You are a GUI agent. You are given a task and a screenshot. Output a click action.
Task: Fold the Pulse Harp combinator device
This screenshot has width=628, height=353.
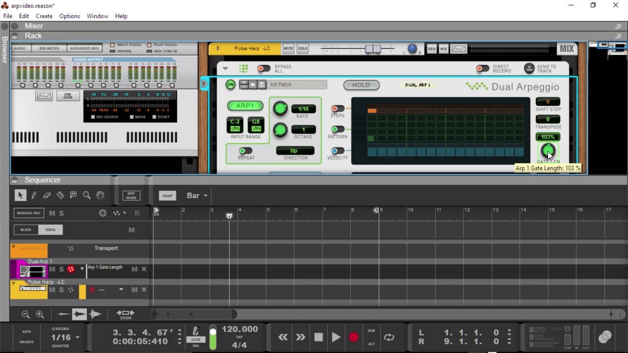[218, 48]
